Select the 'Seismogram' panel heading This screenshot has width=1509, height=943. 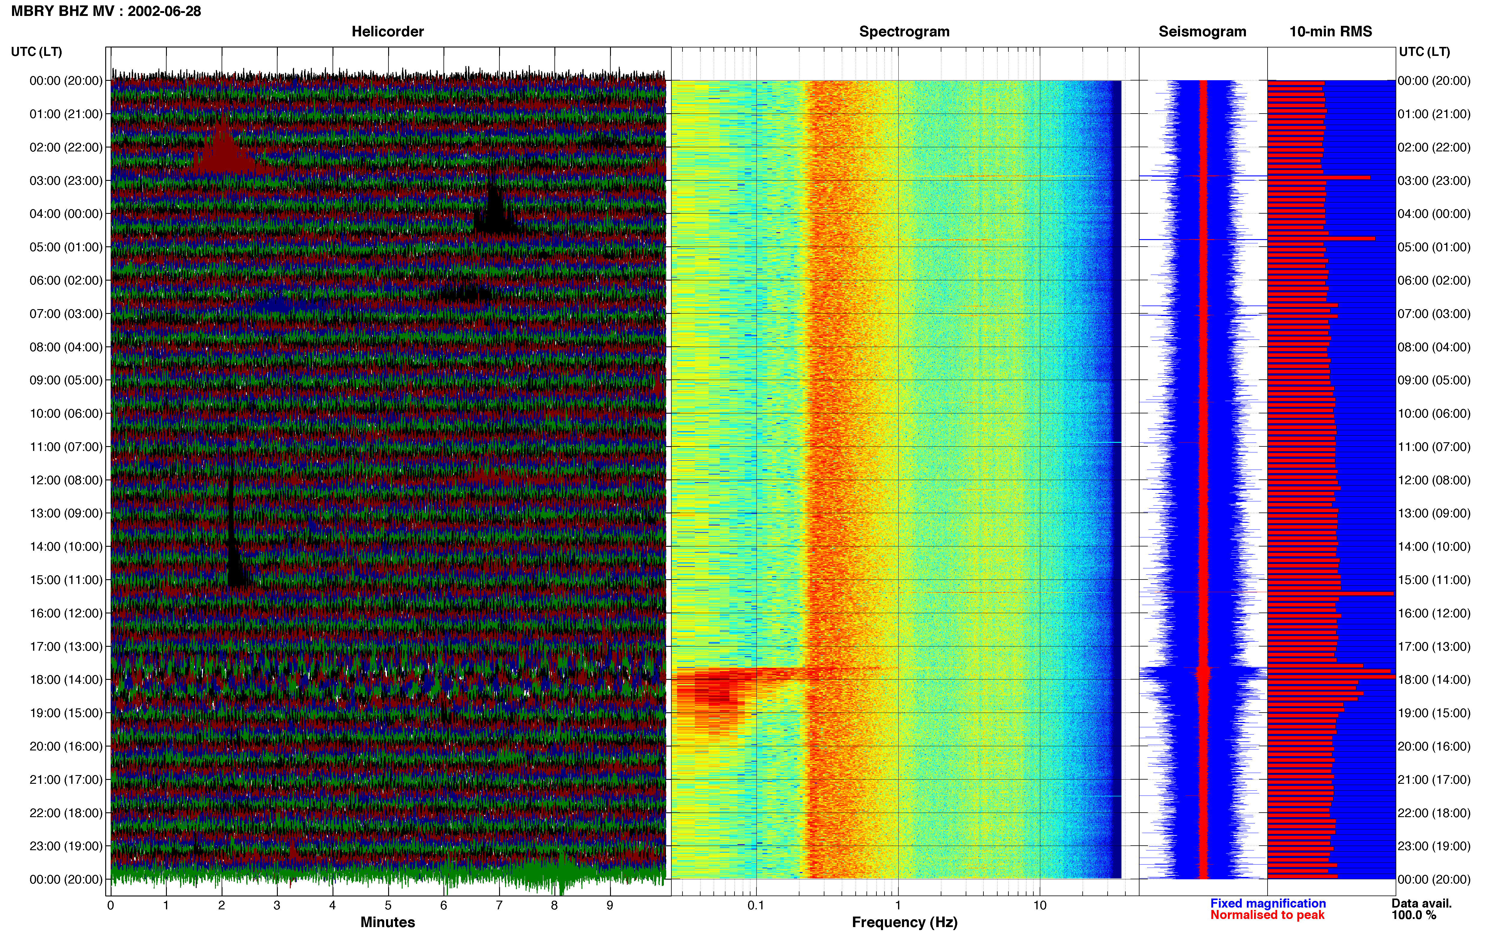point(1202,32)
